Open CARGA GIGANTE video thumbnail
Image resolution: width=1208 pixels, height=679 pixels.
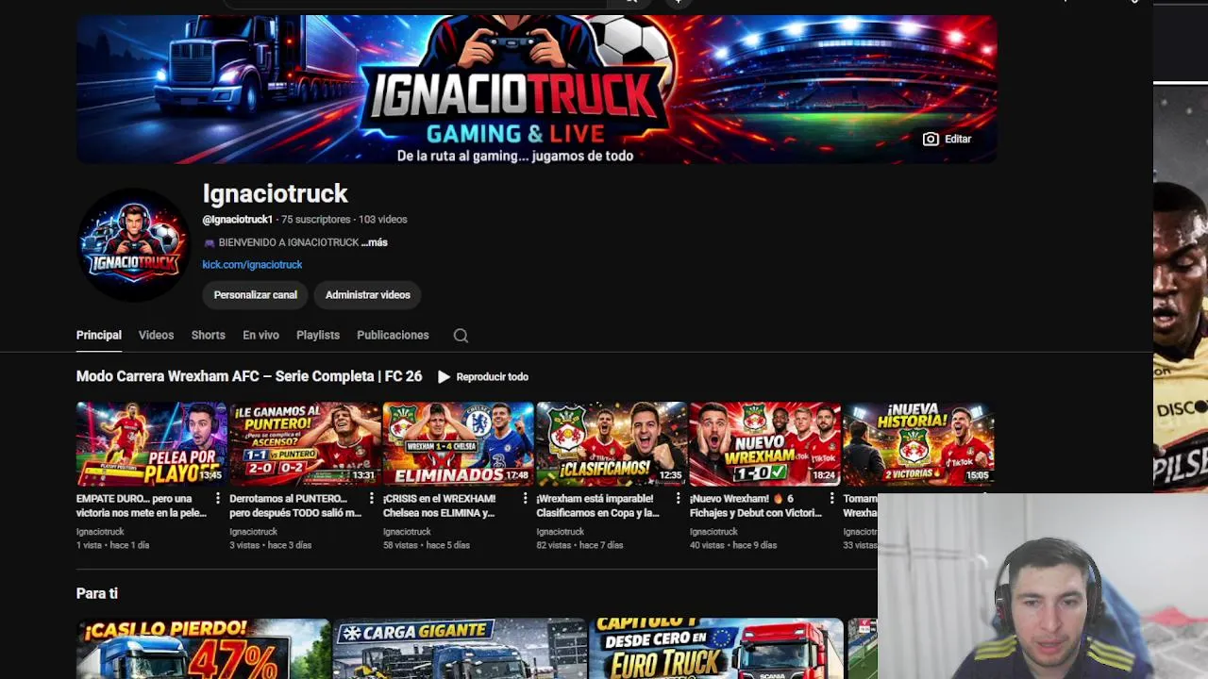pos(460,649)
